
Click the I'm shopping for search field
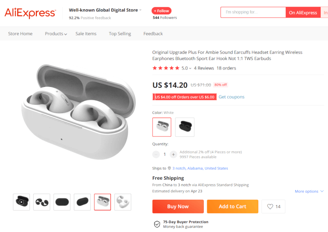point(253,12)
